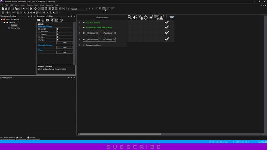Select the System object icon in event header

pyautogui.click(x=130, y=17)
